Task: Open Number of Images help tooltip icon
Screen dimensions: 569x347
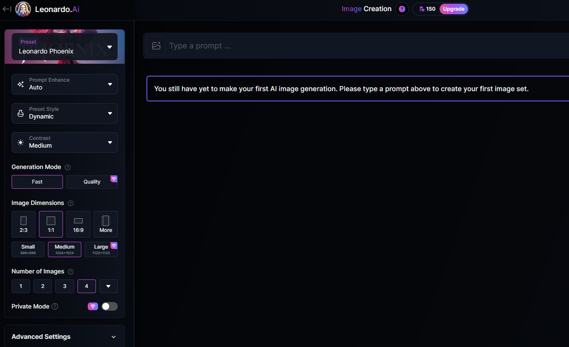Action: 71,272
